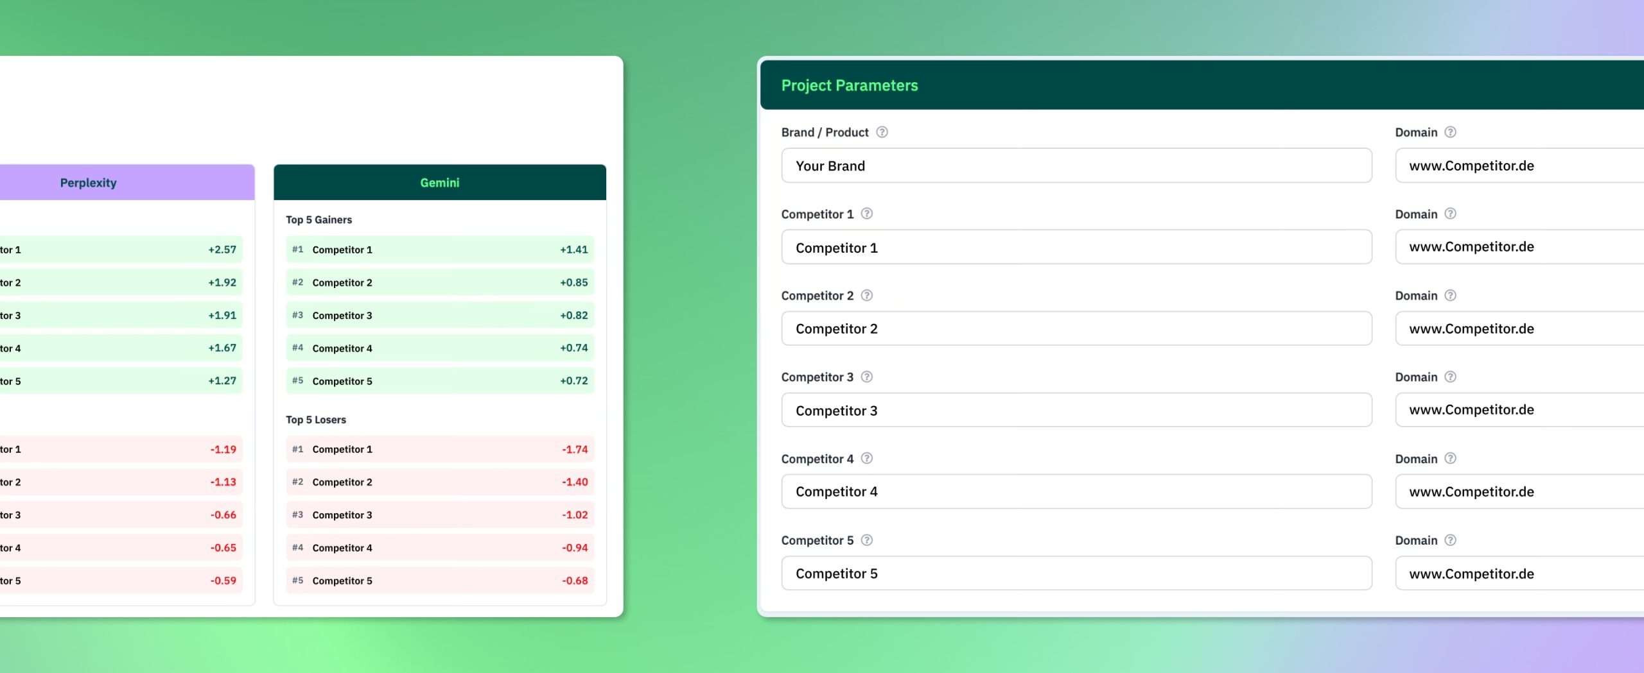The width and height of the screenshot is (1644, 673).
Task: Click help icon beside Competitor 3 label
Action: pyautogui.click(x=866, y=377)
